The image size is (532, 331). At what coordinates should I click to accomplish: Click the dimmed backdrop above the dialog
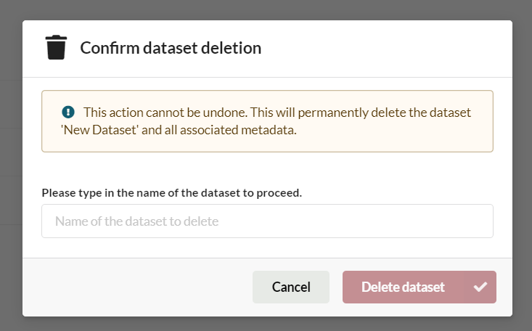pos(266,9)
